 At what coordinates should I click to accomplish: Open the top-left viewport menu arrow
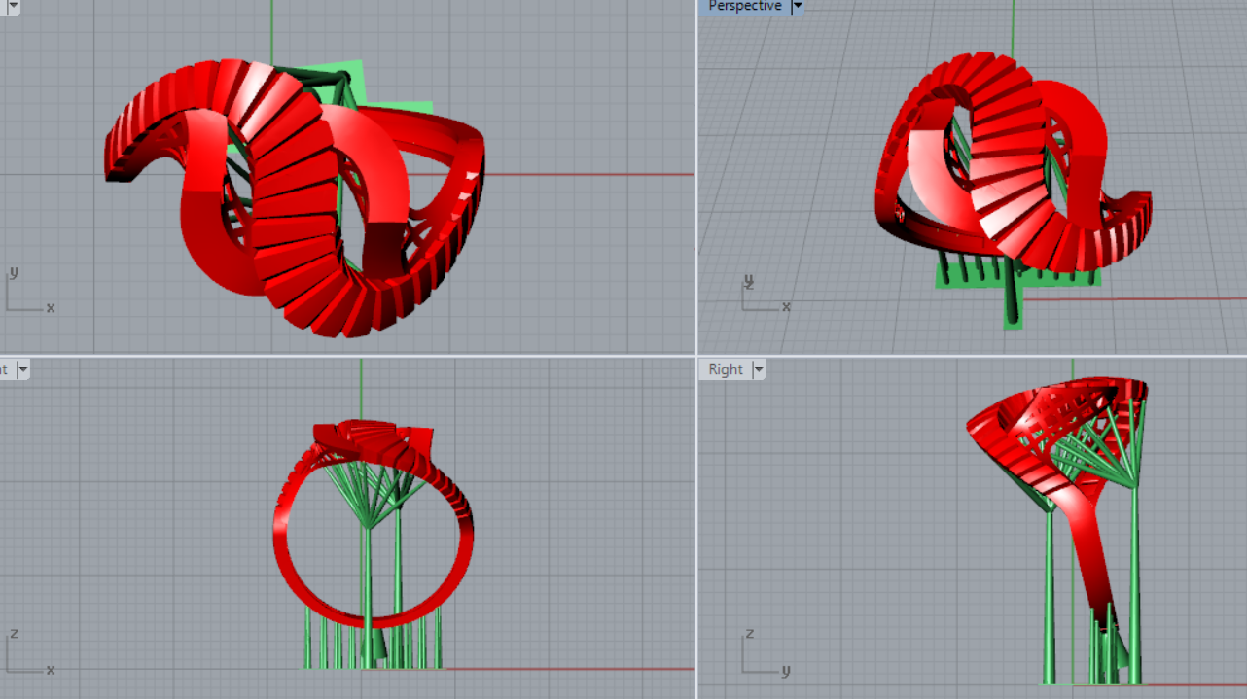(x=13, y=5)
